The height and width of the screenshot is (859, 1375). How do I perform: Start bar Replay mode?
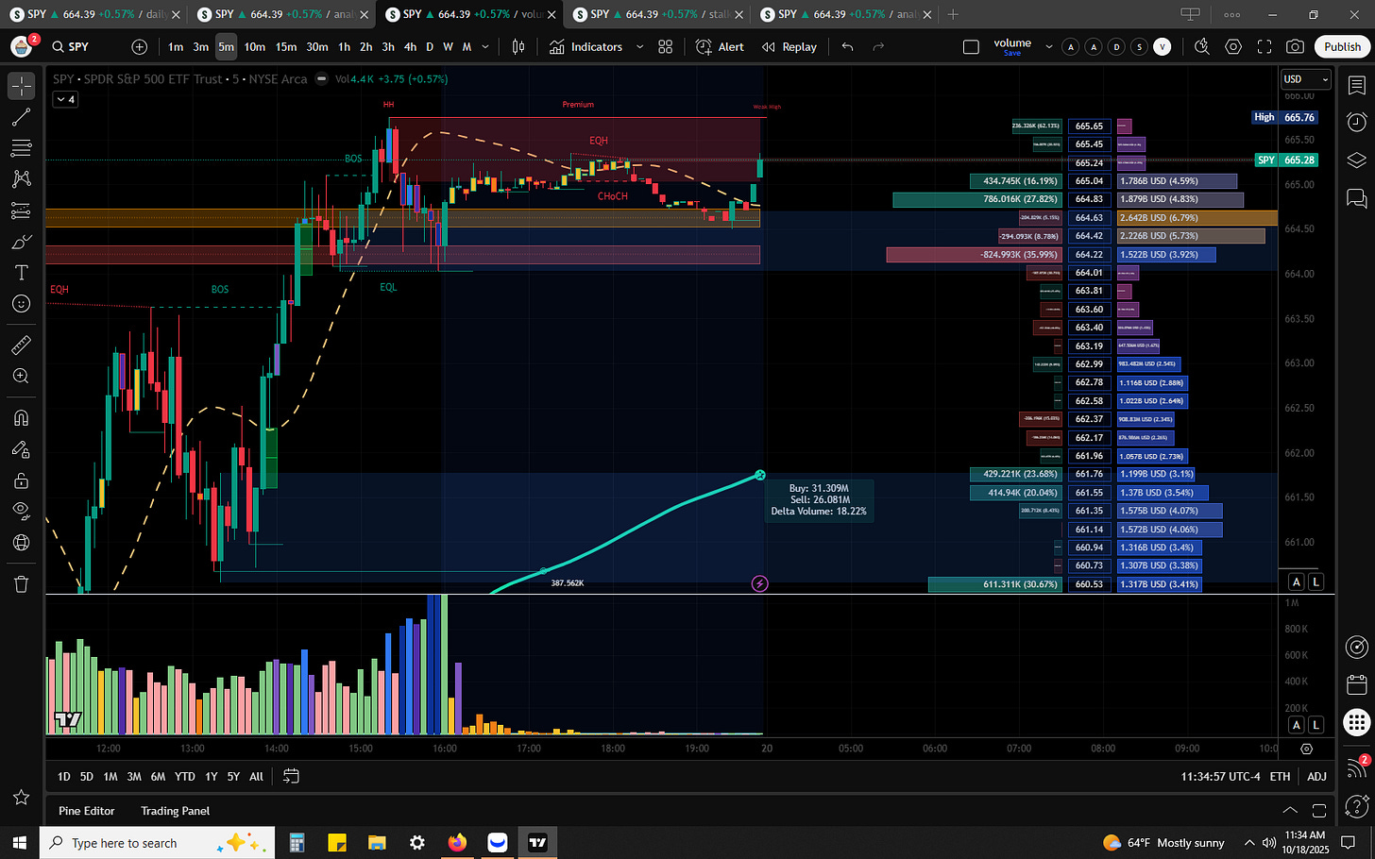click(x=789, y=46)
